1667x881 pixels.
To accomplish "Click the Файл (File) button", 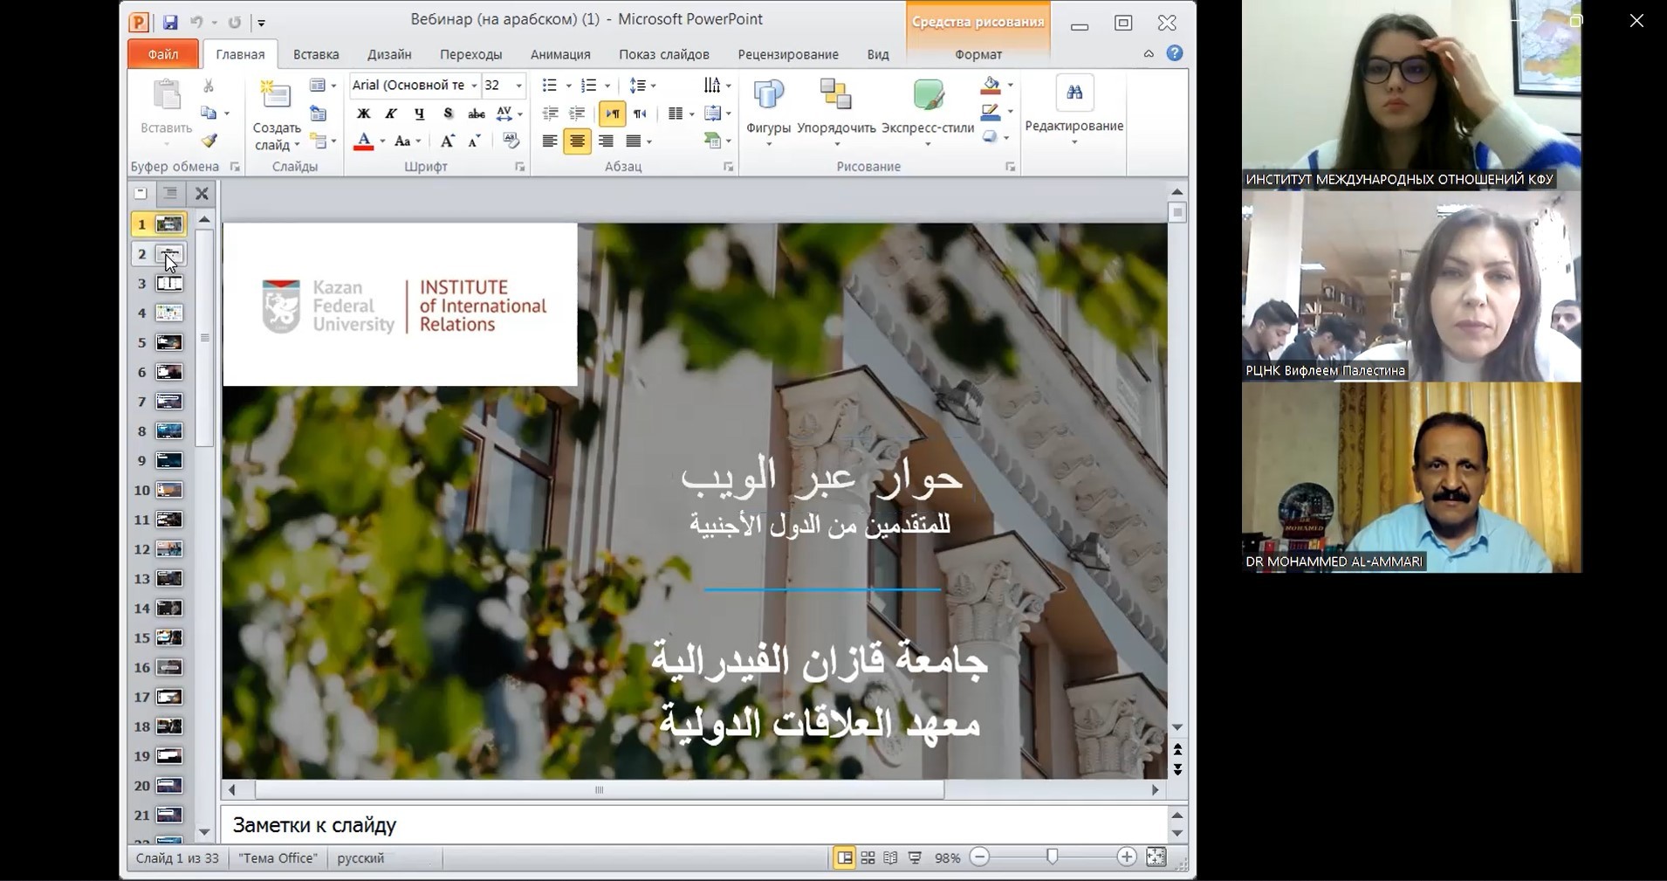I will pos(163,54).
